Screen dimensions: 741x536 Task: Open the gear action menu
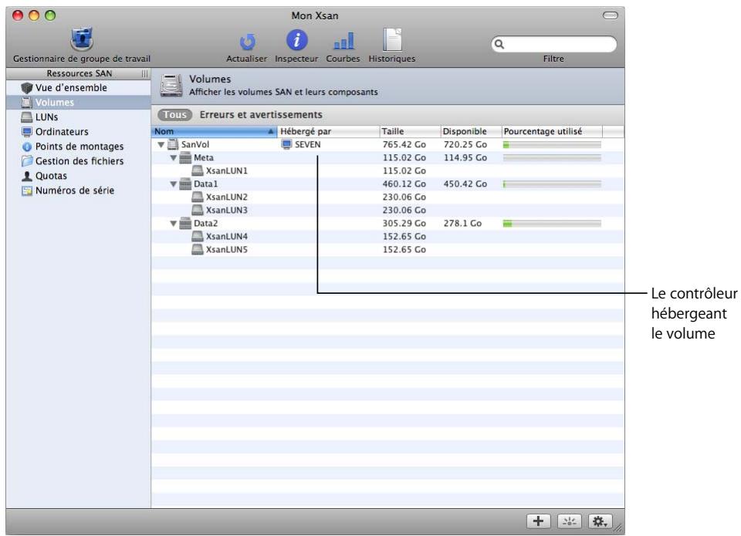pyautogui.click(x=601, y=521)
